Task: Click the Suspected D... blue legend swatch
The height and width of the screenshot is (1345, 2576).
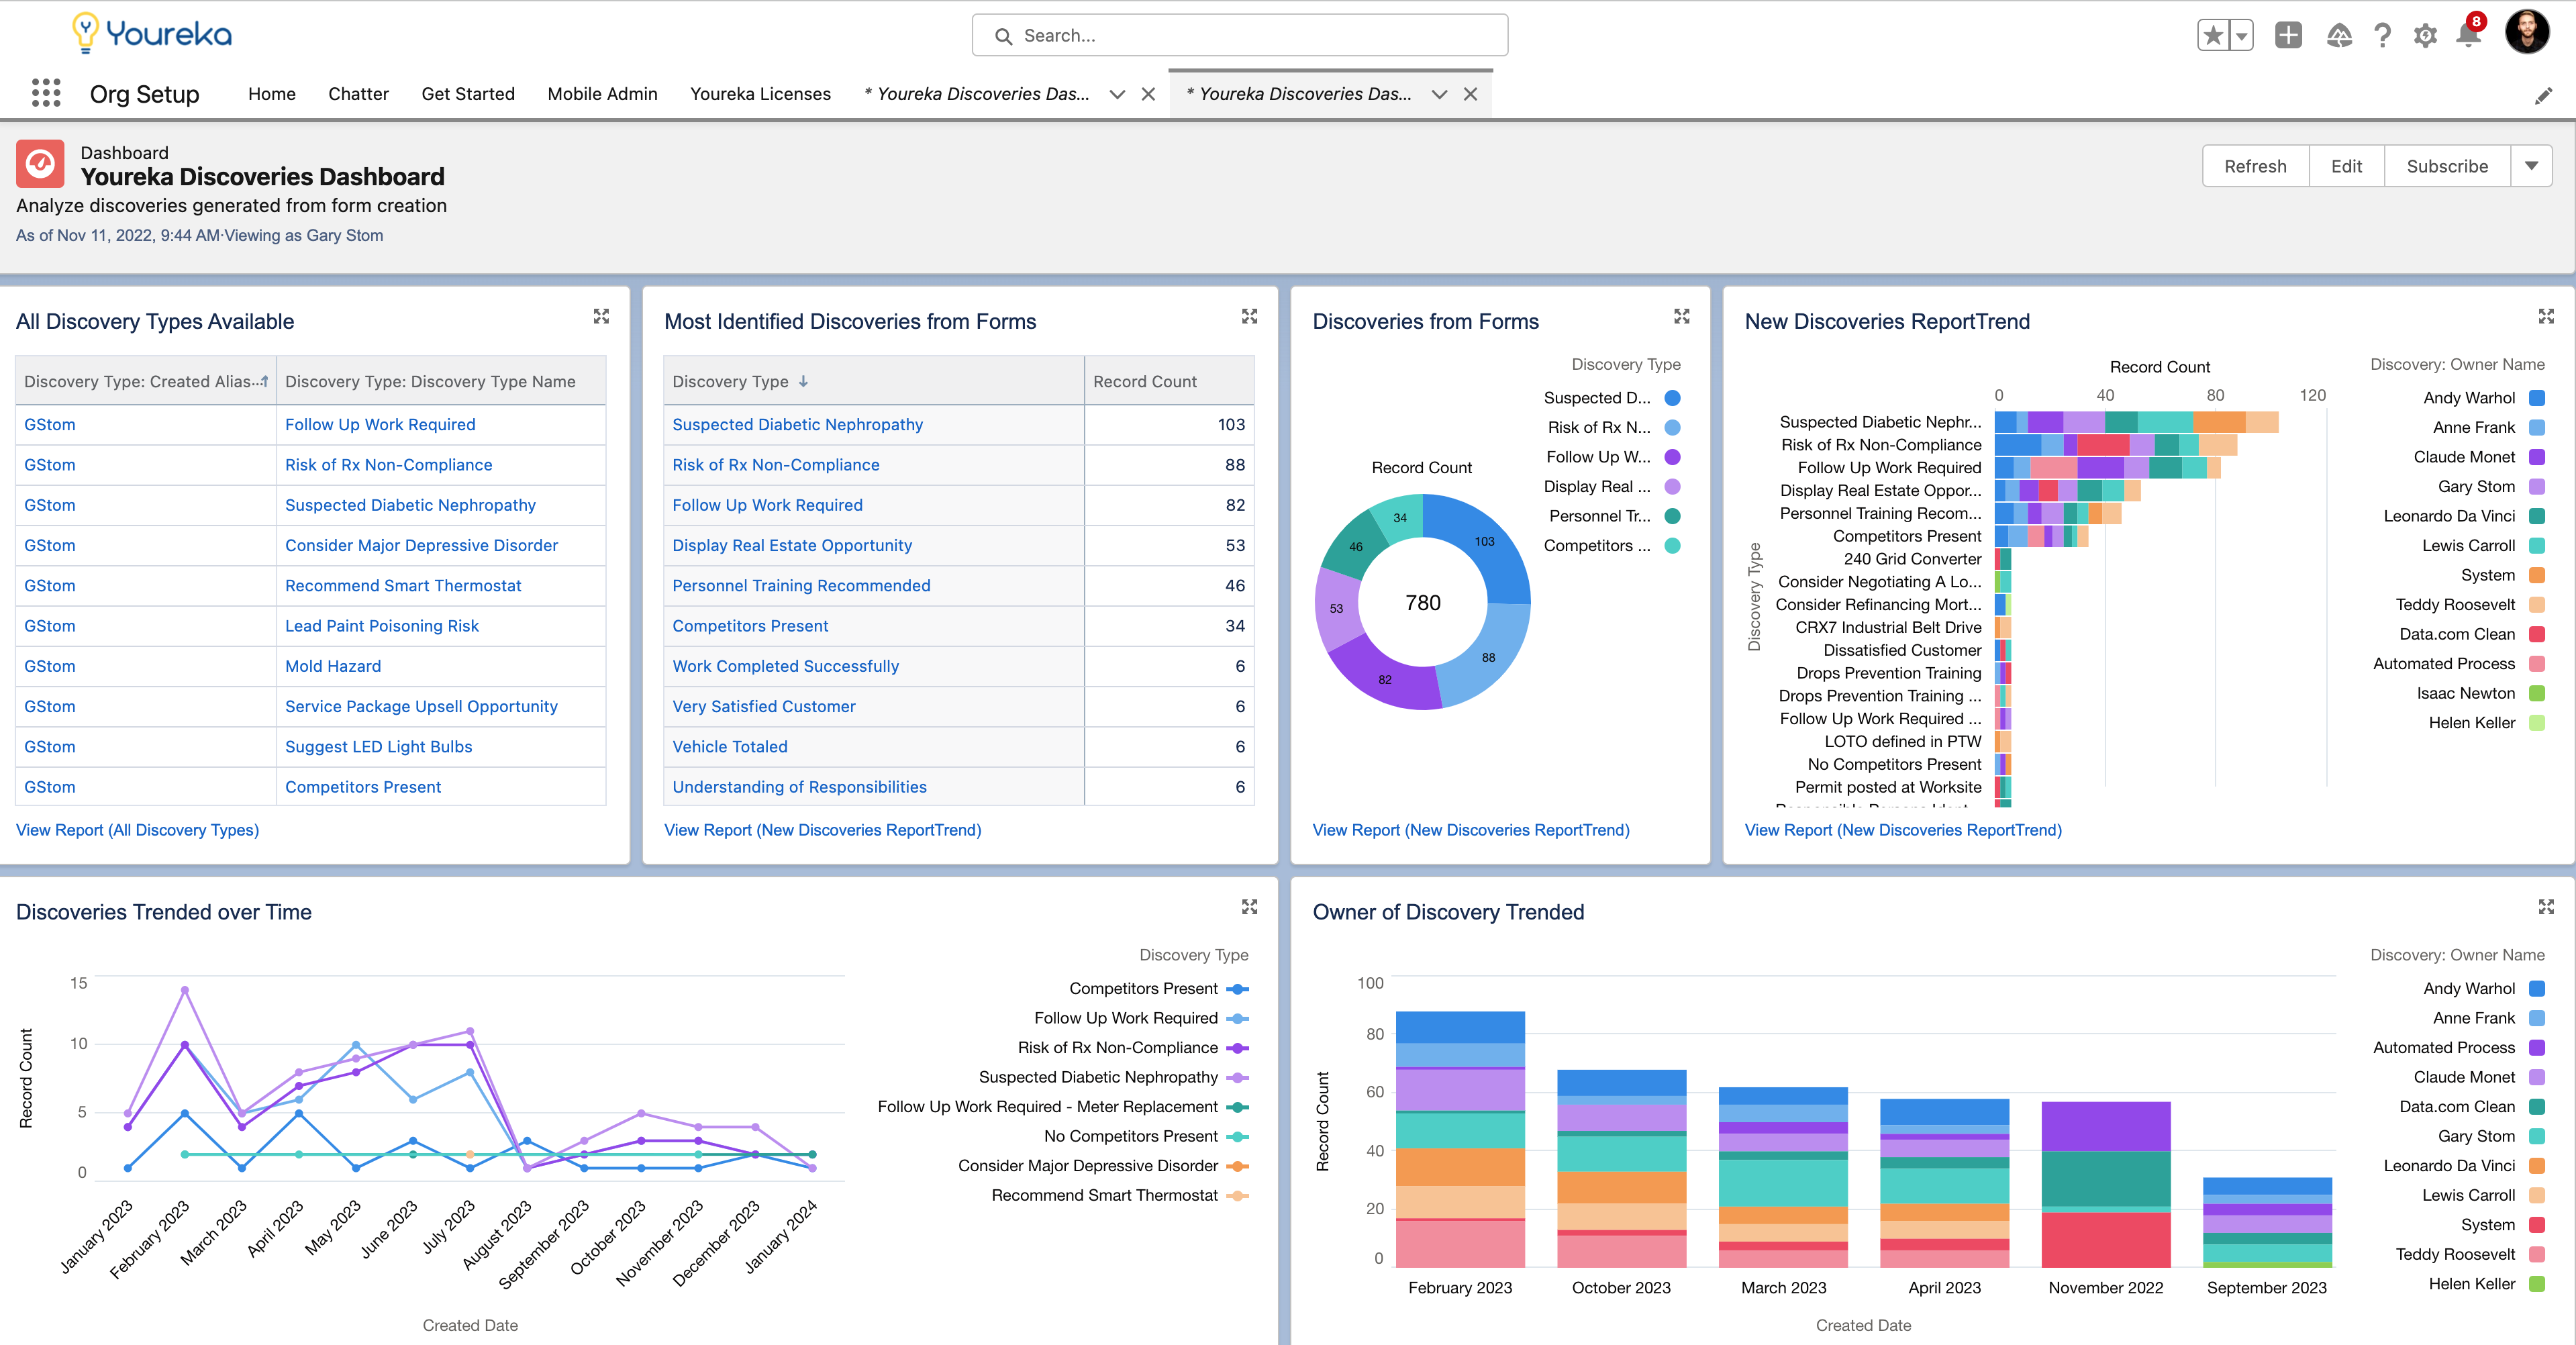Action: pos(1672,398)
